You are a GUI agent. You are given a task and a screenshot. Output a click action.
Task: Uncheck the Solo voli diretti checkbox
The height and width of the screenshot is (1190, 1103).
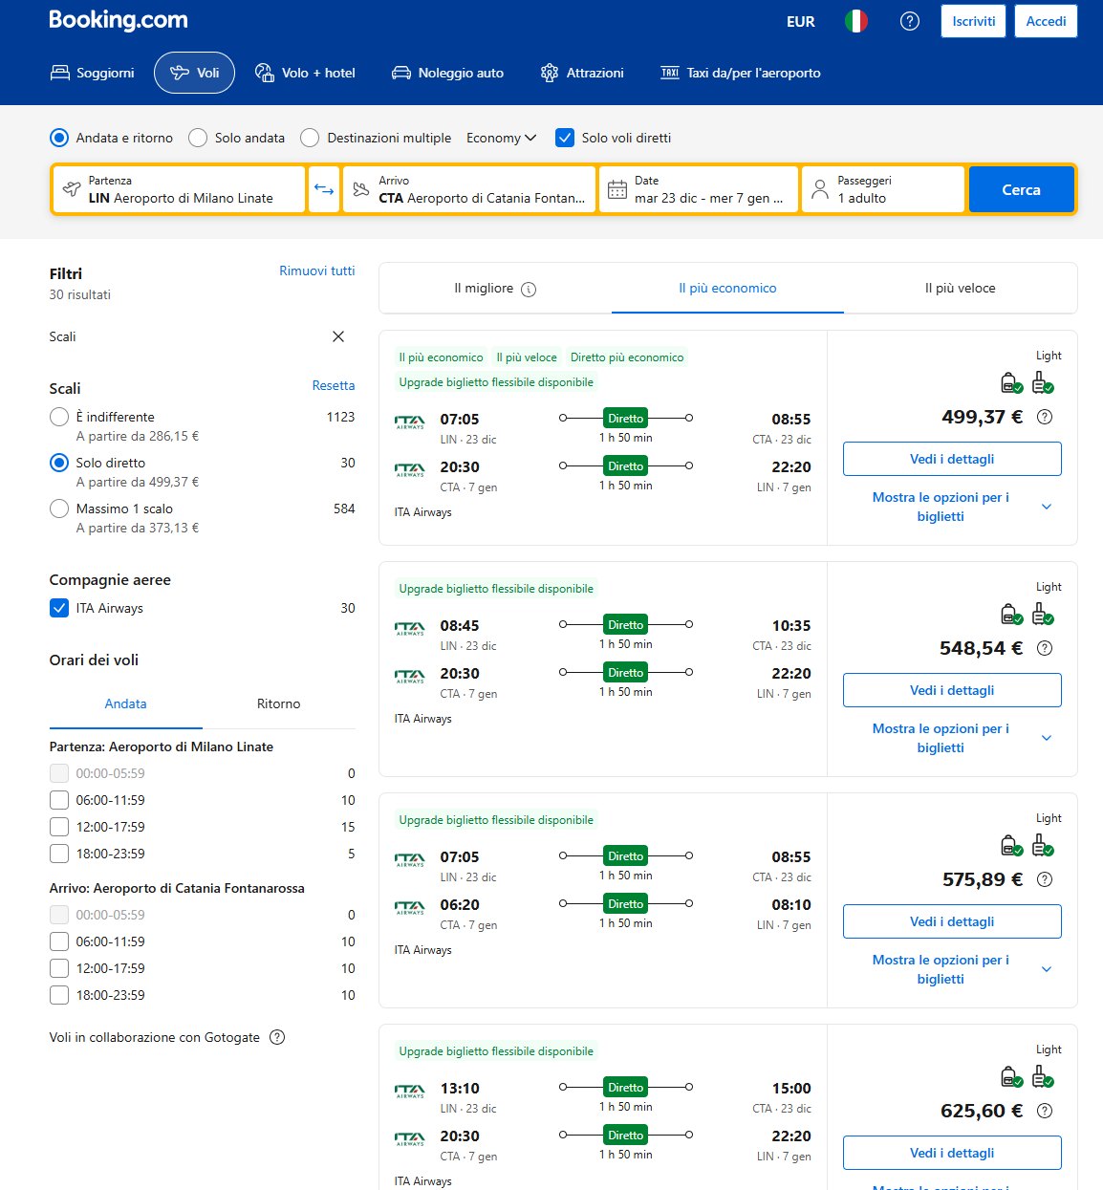click(565, 138)
